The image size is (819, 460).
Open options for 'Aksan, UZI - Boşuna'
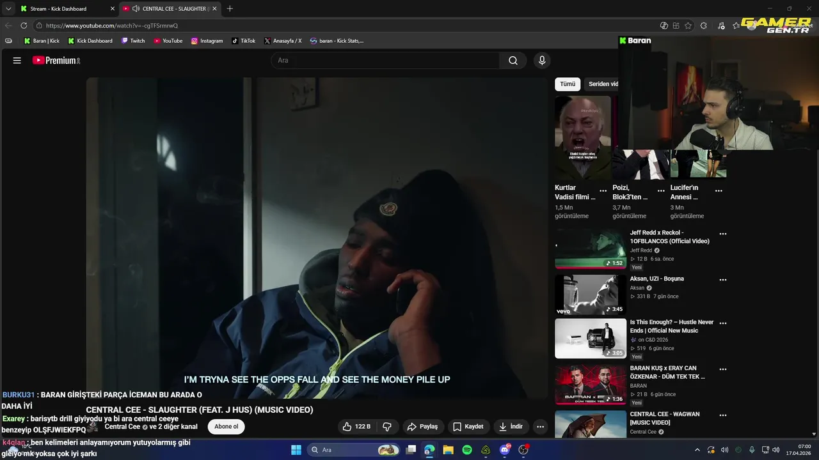coord(723,280)
